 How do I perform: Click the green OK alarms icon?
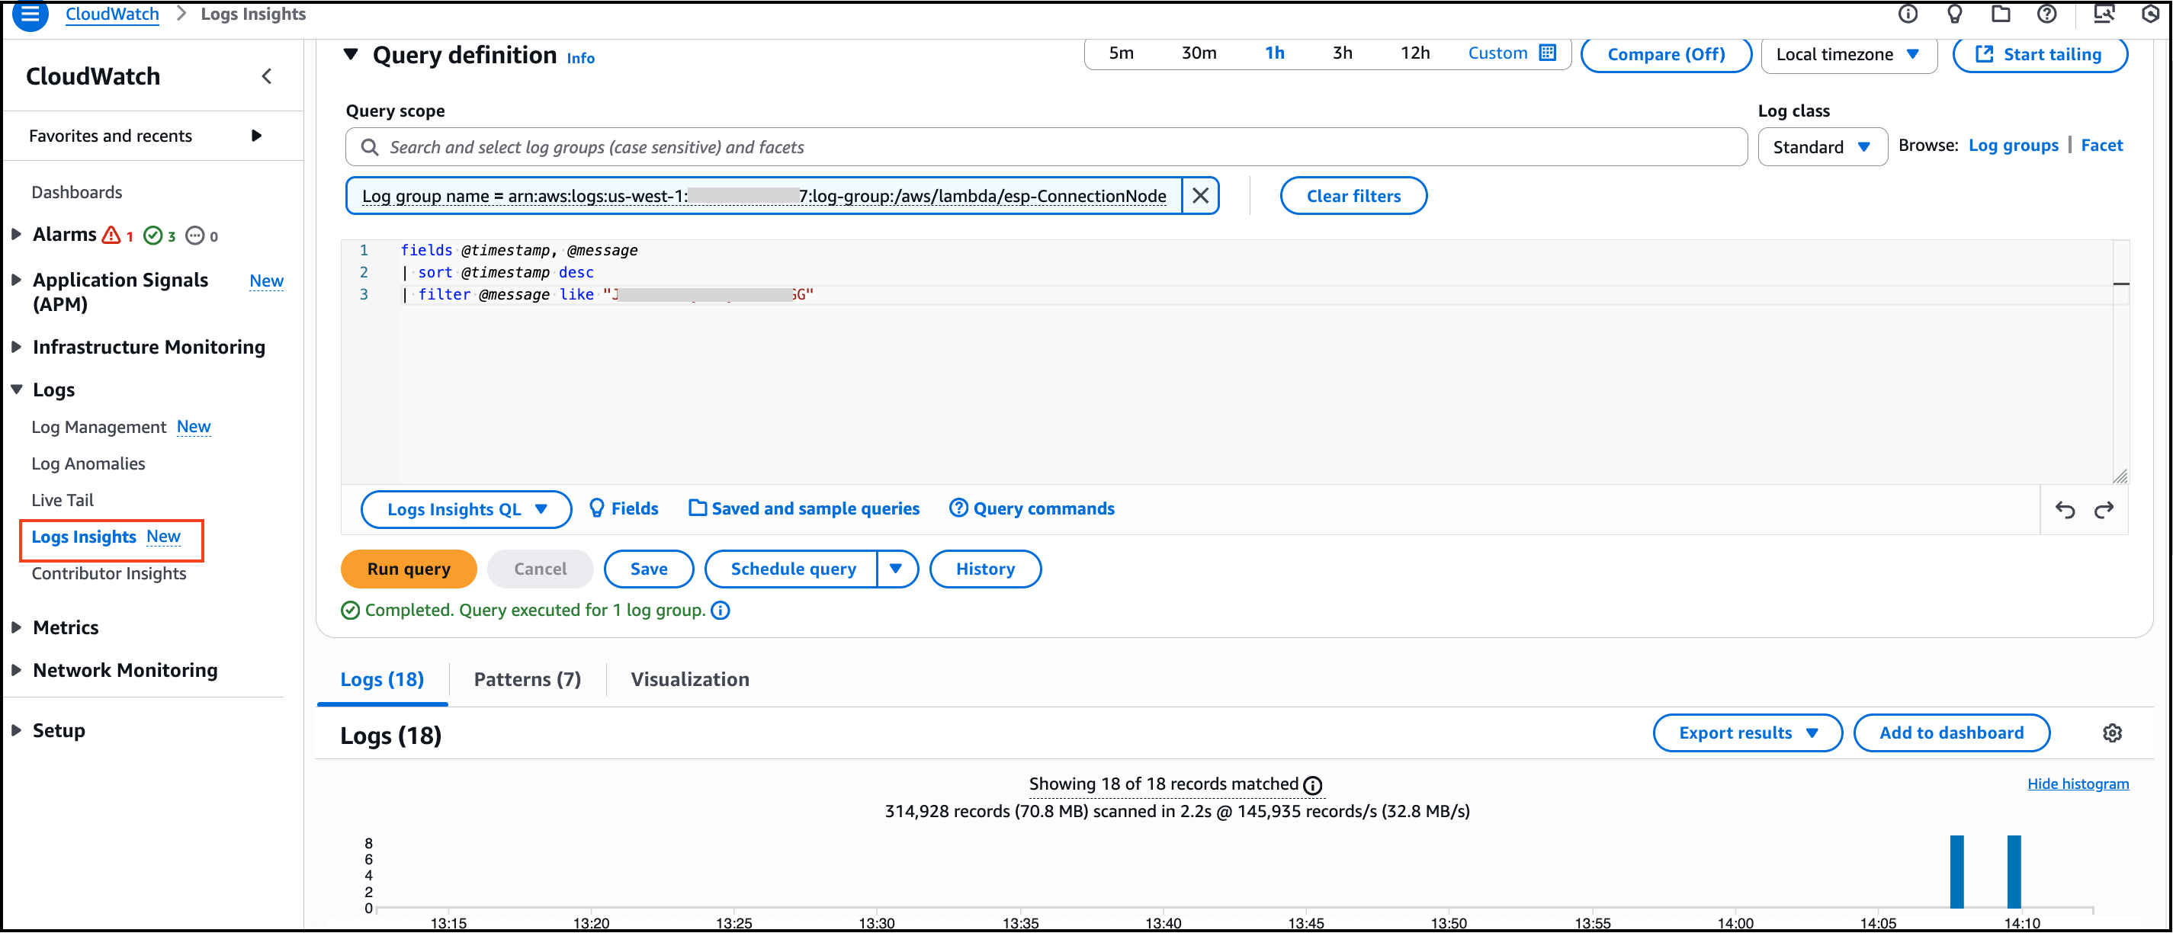pos(152,236)
